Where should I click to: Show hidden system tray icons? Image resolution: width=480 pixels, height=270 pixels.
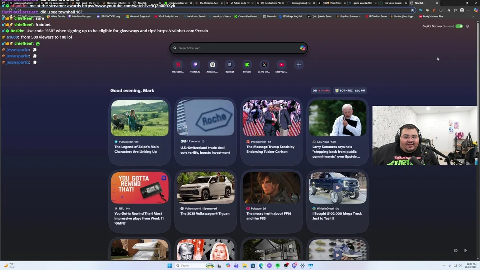444,265
